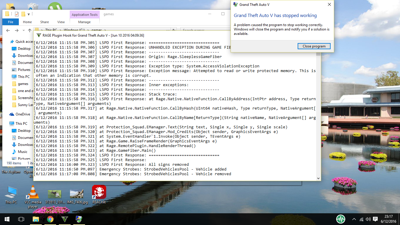
Task: Open the File tab in File Explorer
Action: [11, 22]
